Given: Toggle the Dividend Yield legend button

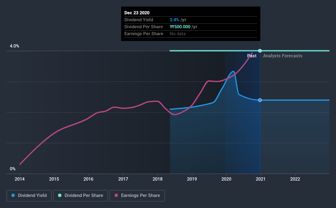Looking at the screenshot, I should pyautogui.click(x=29, y=196).
